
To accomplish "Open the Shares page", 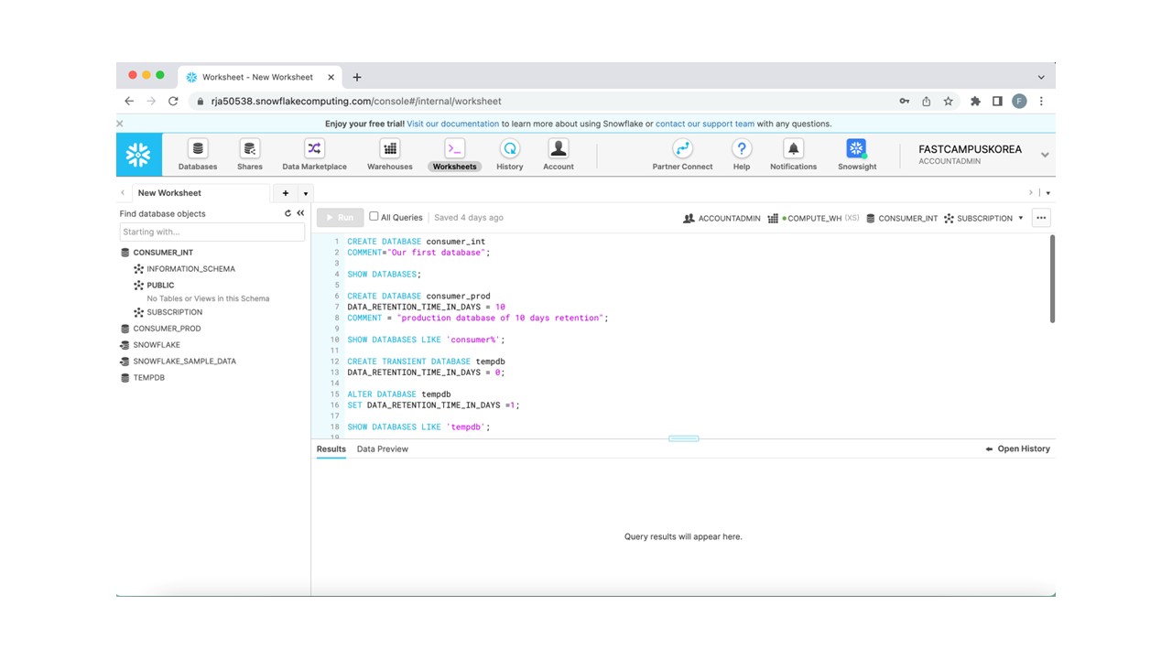I will [249, 155].
